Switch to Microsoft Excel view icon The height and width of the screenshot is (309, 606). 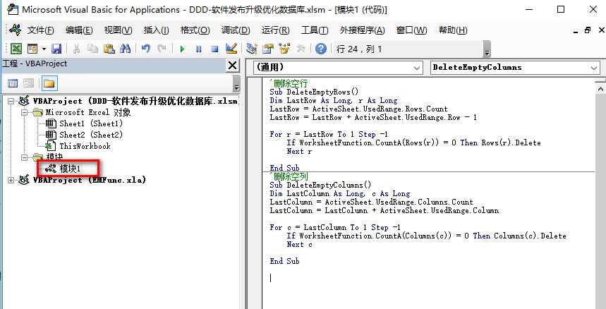click(x=16, y=49)
